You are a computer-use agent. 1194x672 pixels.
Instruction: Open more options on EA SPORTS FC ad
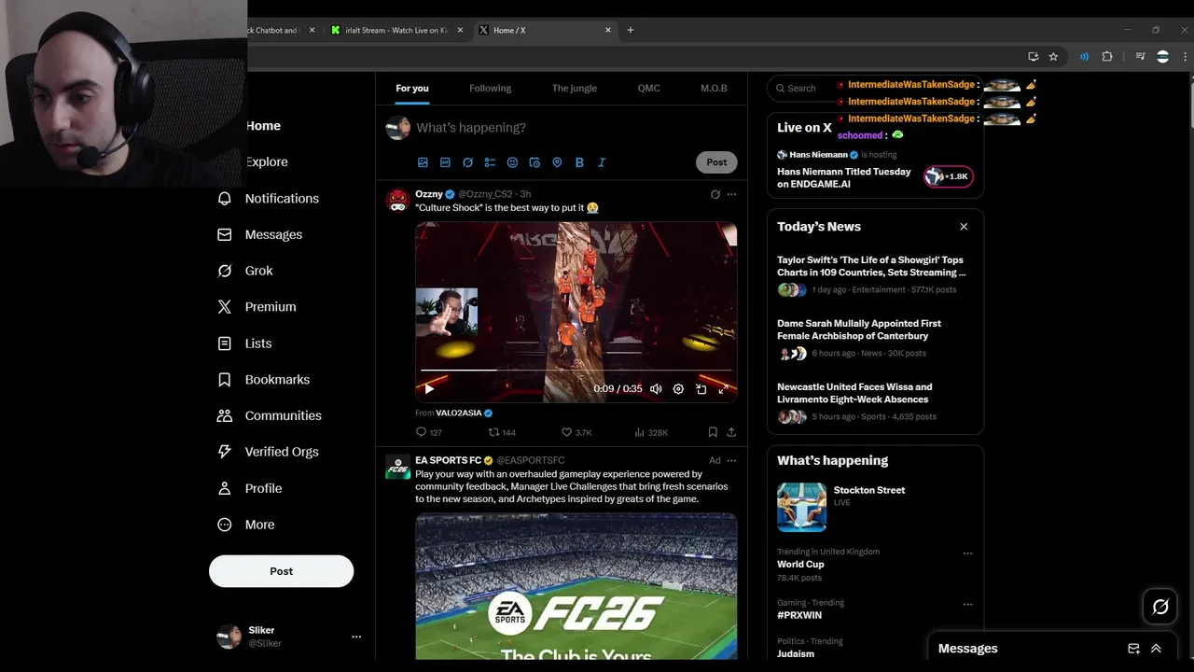coord(731,460)
